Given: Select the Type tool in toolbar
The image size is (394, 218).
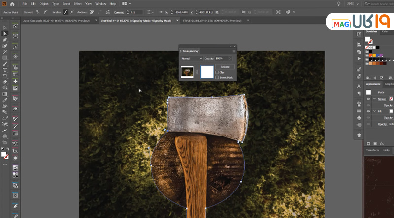Looking at the screenshot, I should (5, 70).
